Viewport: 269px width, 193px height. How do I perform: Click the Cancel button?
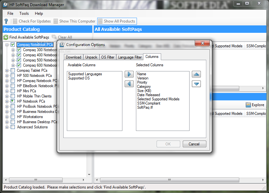[194, 144]
